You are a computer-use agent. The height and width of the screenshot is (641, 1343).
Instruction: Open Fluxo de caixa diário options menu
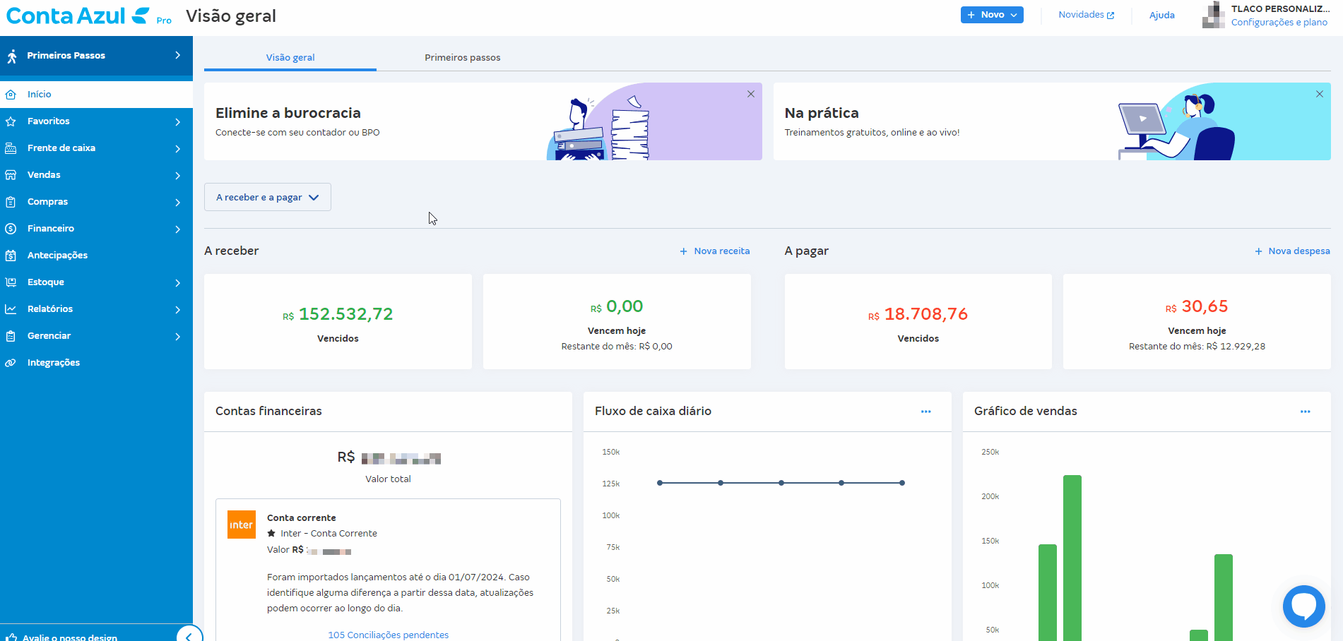pyautogui.click(x=925, y=412)
